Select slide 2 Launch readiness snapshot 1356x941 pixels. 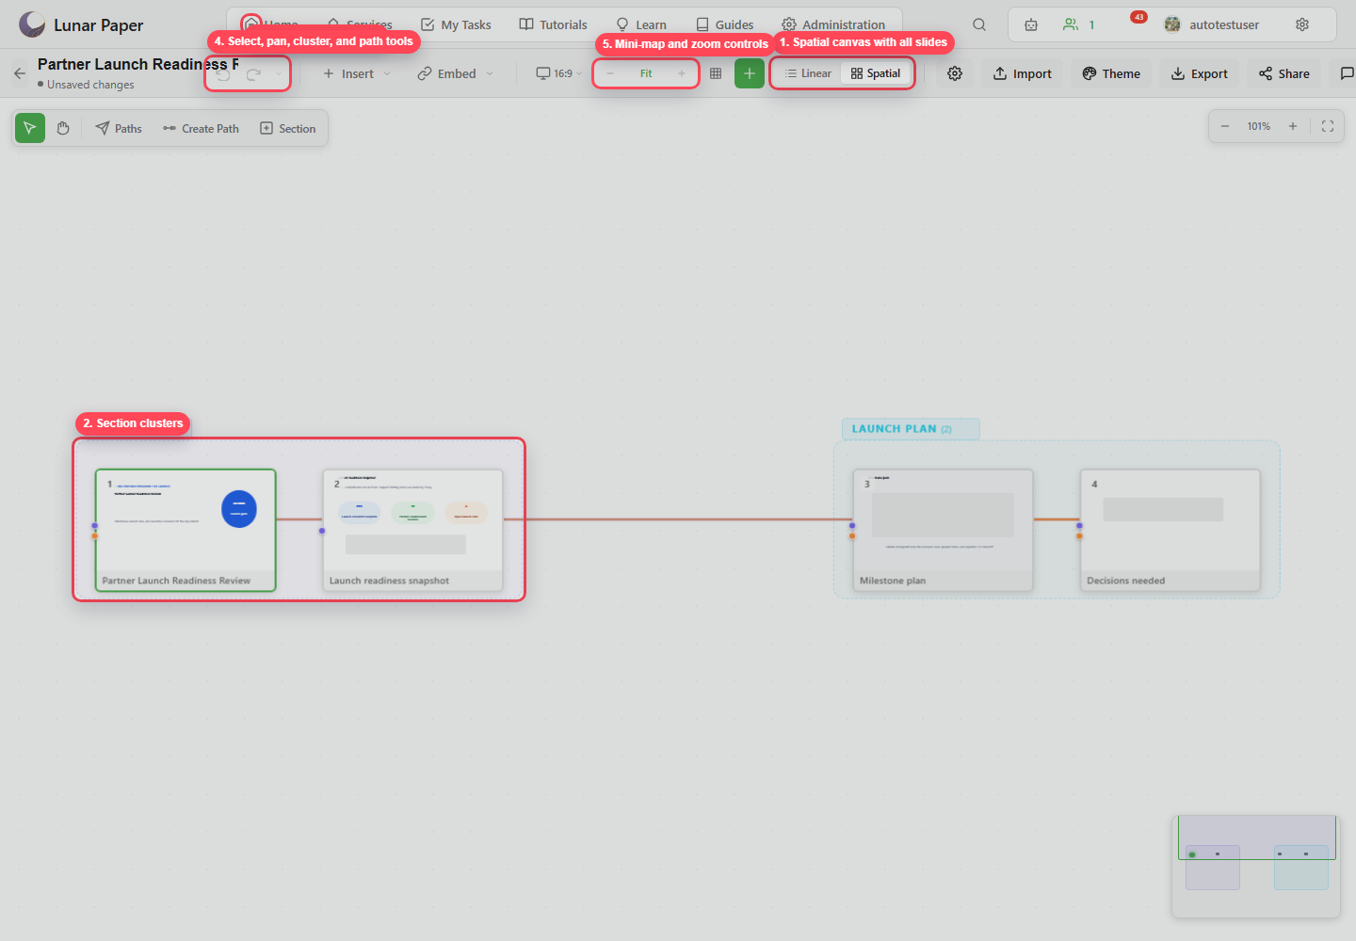[413, 531]
